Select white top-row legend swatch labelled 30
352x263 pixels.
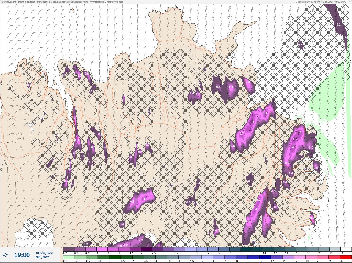point(346,249)
